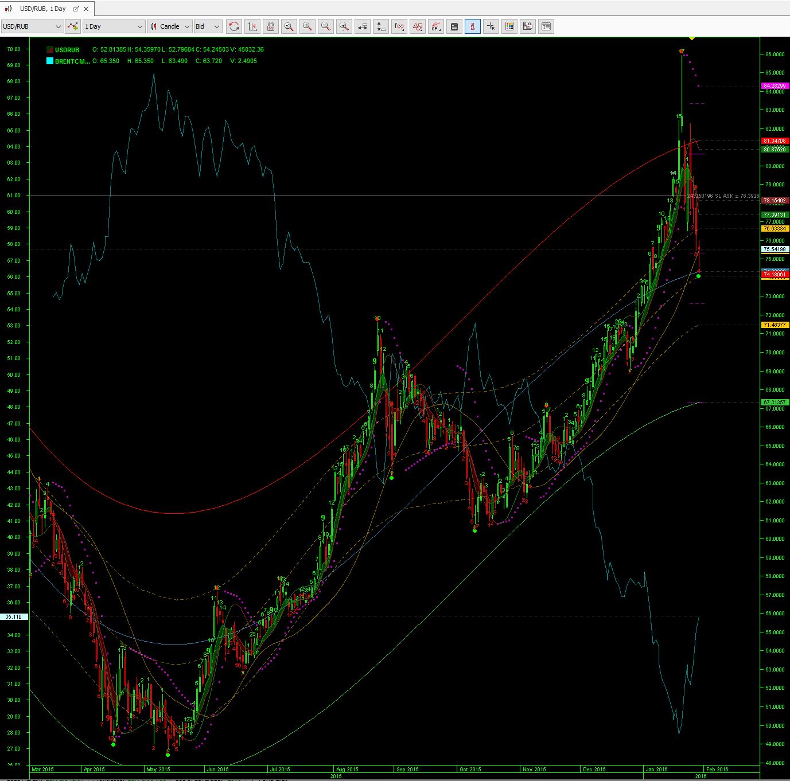The width and height of the screenshot is (790, 781).
Task: Open the f(x) indicators menu
Action: click(x=399, y=26)
